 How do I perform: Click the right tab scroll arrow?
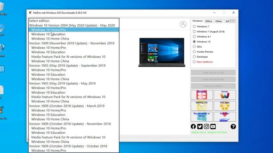[x=234, y=21]
